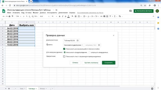Open the number format 123 dropdown
This screenshot has width=161, height=90.
[x=36, y=16]
